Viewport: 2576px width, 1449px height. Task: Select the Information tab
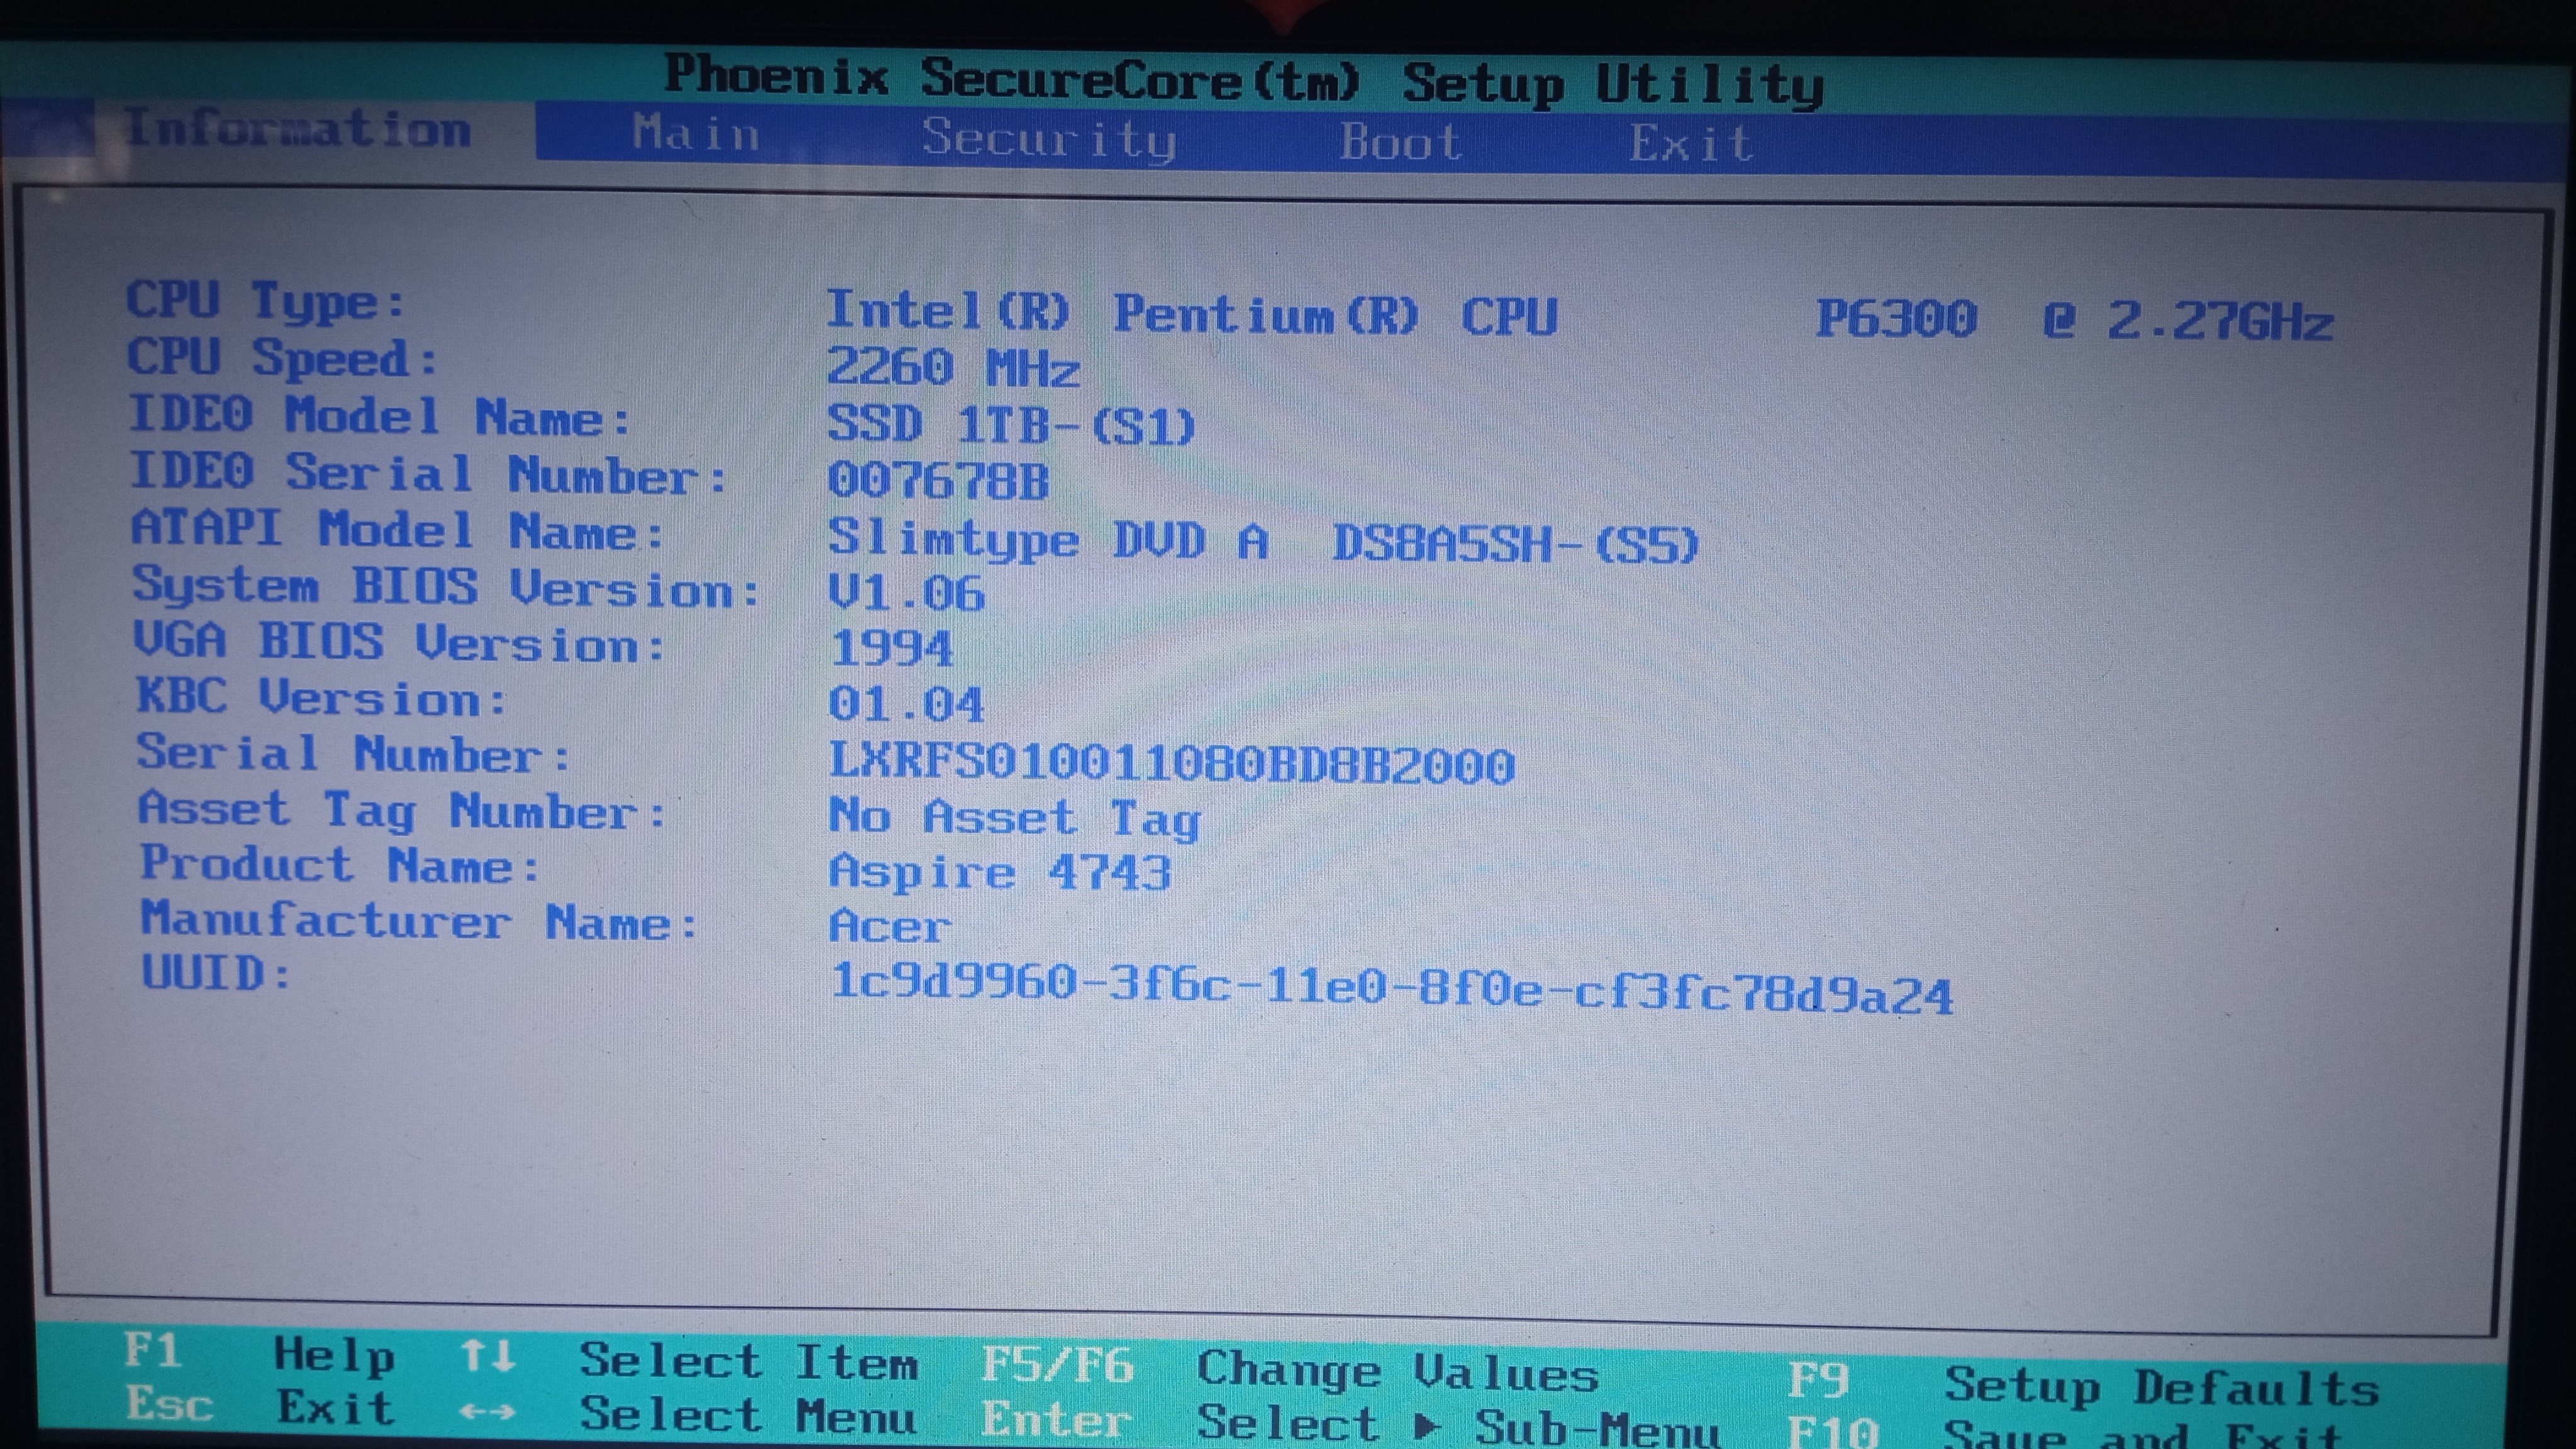pyautogui.click(x=298, y=130)
